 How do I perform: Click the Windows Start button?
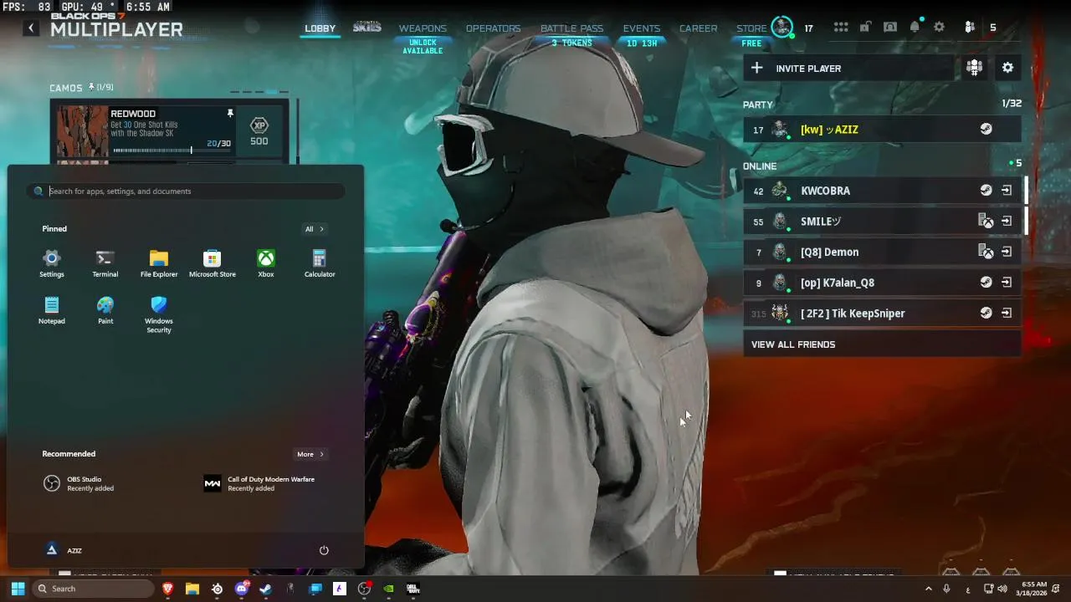pos(18,589)
